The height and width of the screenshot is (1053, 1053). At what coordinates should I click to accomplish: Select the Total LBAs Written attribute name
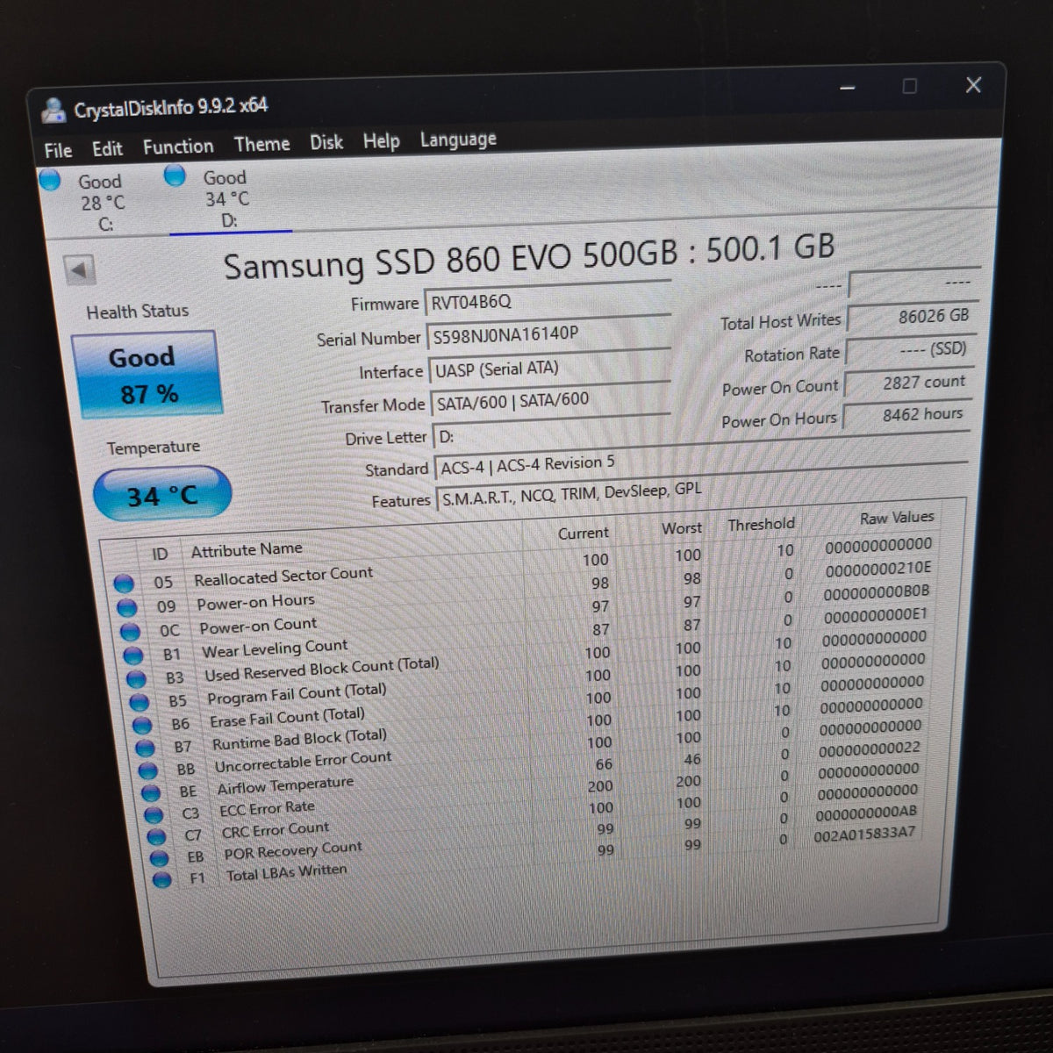tap(286, 872)
